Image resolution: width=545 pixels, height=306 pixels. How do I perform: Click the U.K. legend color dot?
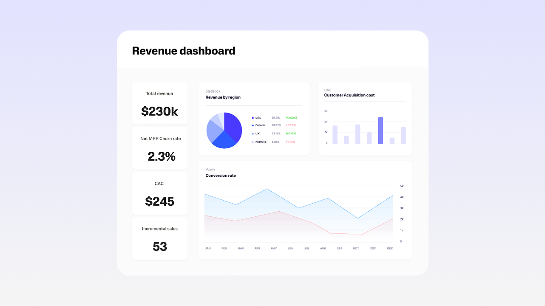coord(253,133)
